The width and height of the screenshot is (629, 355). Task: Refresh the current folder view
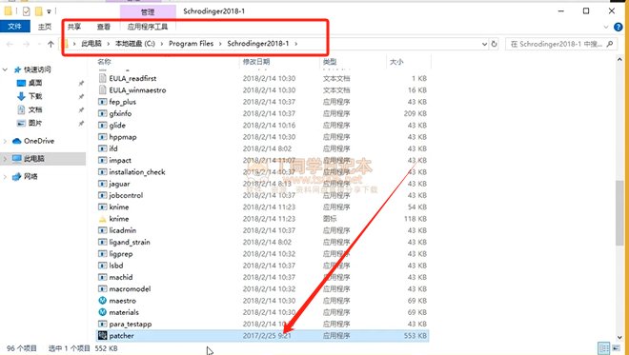coord(495,44)
